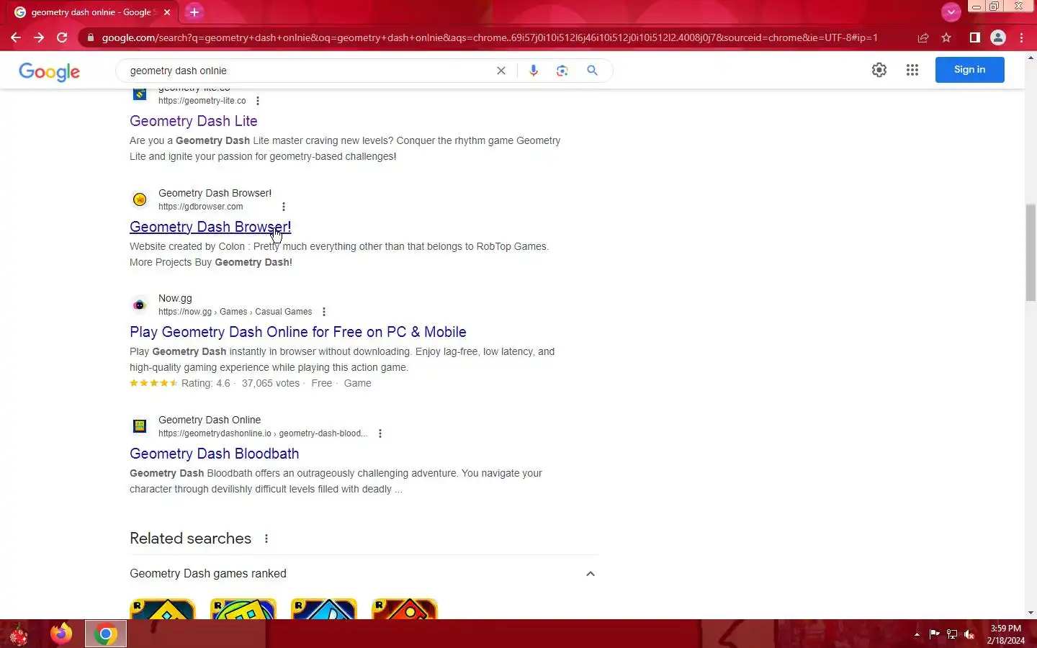Viewport: 1037px width, 648px height.
Task: Open the Chrome profile avatar menu
Action: [x=998, y=37]
